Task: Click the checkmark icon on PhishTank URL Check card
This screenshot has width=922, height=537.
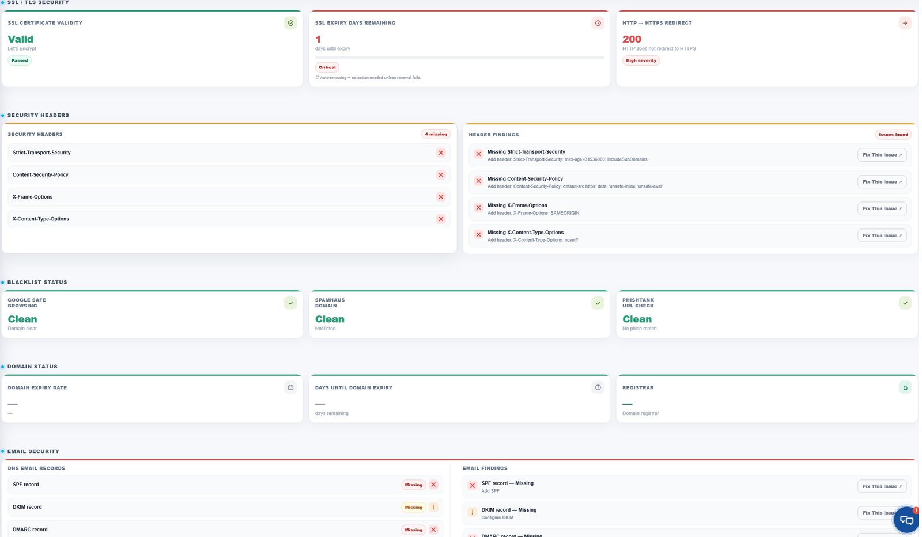Action: tap(905, 303)
